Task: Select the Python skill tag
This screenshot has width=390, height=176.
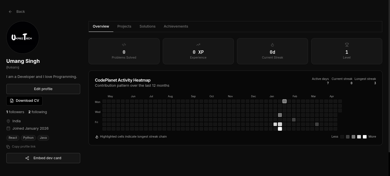Action: coord(28,138)
